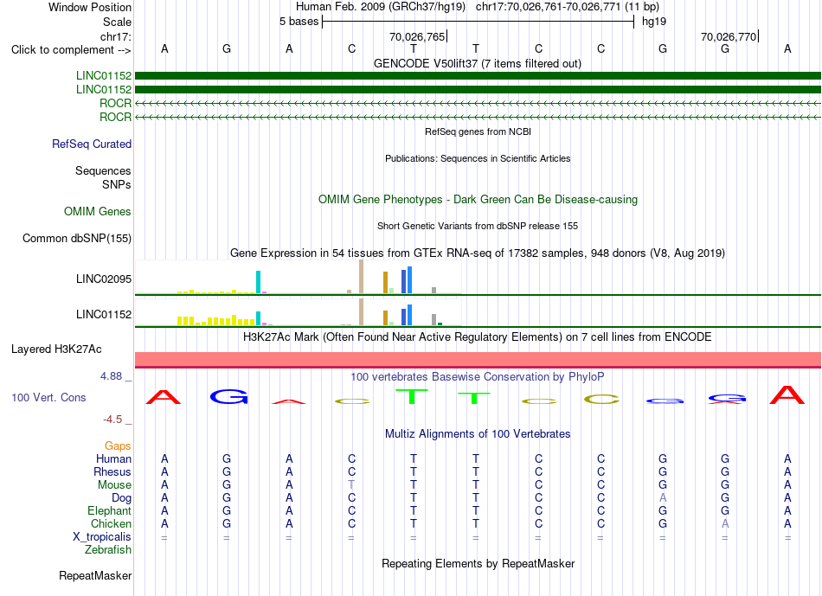Click the 100 Vert. Cons track label
The image size is (822, 596).
point(48,397)
